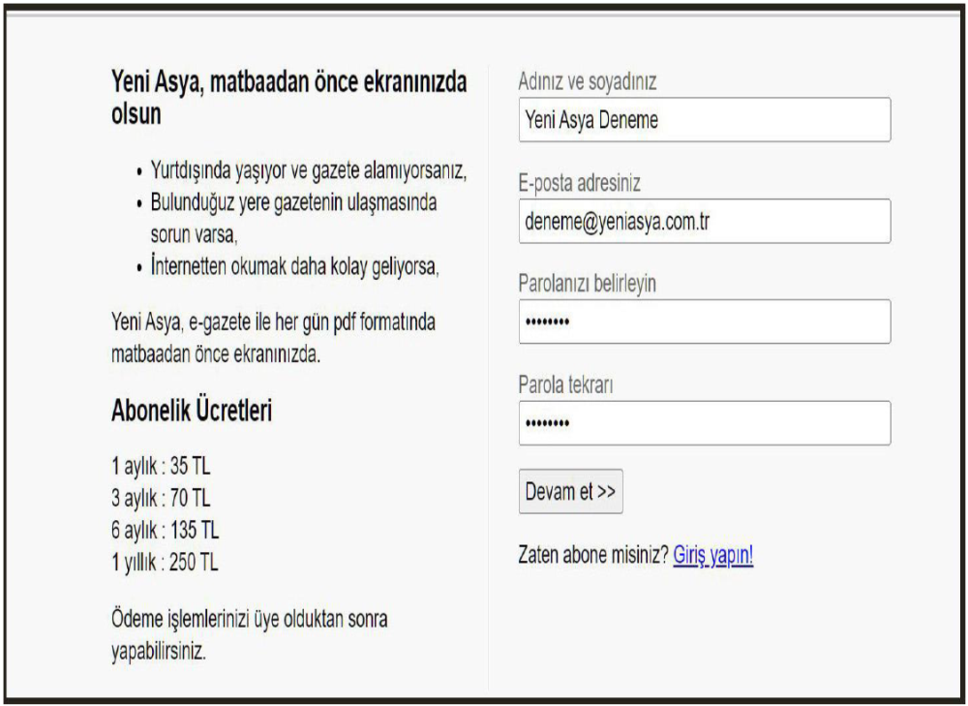Click the 'İnternetten okumak daha kolay geliyorsa' bullet
The height and width of the screenshot is (706, 968).
point(294,267)
